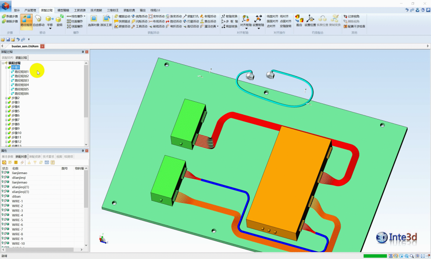Open the 设置枢轴 dropdown arrow
Screen dimensions: 431x259
tap(258, 28)
